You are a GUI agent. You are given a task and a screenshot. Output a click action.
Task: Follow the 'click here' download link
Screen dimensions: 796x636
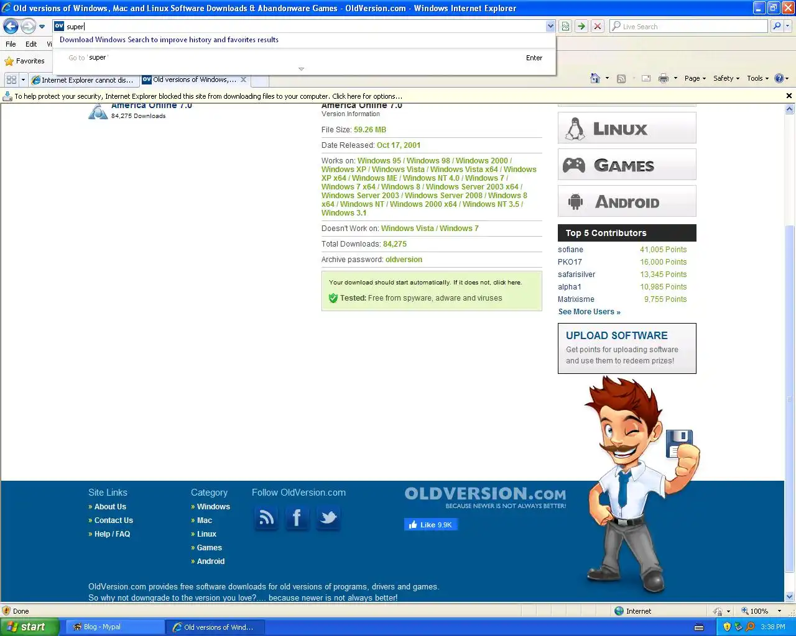pyautogui.click(x=507, y=283)
